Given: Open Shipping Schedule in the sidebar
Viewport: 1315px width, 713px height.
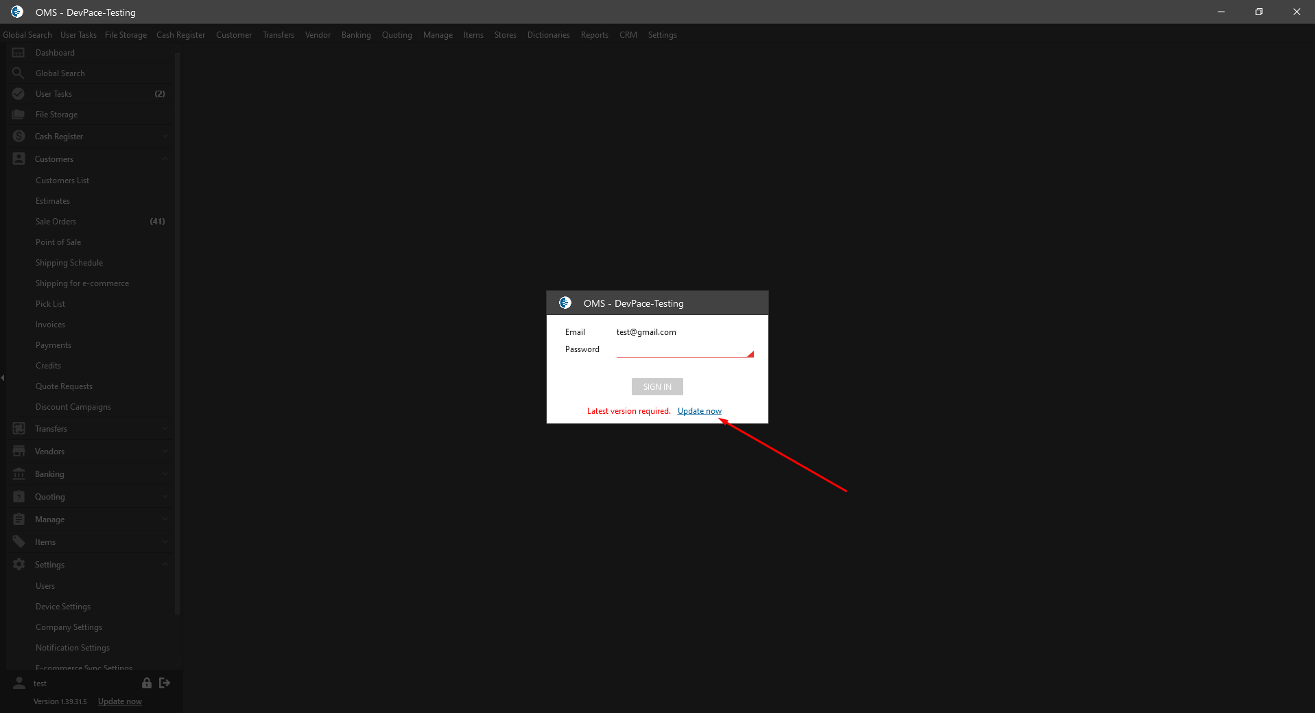Looking at the screenshot, I should tap(69, 263).
